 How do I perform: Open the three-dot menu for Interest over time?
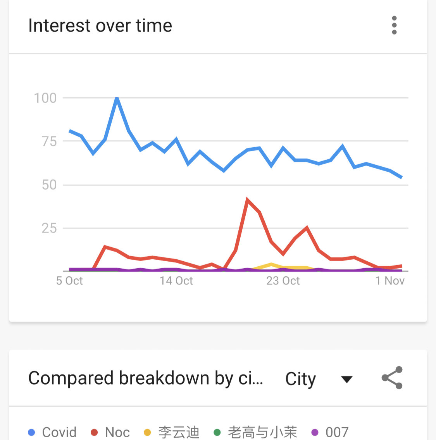tap(394, 25)
